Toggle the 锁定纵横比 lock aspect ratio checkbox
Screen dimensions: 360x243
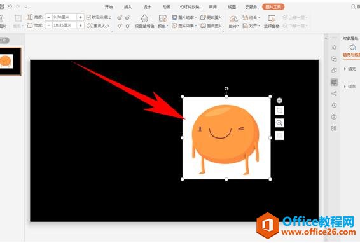99,17
